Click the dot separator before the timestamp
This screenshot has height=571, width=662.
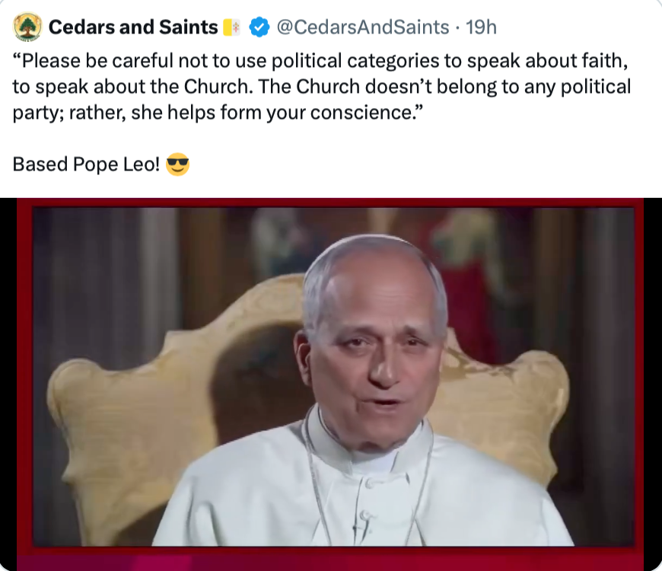tap(457, 27)
